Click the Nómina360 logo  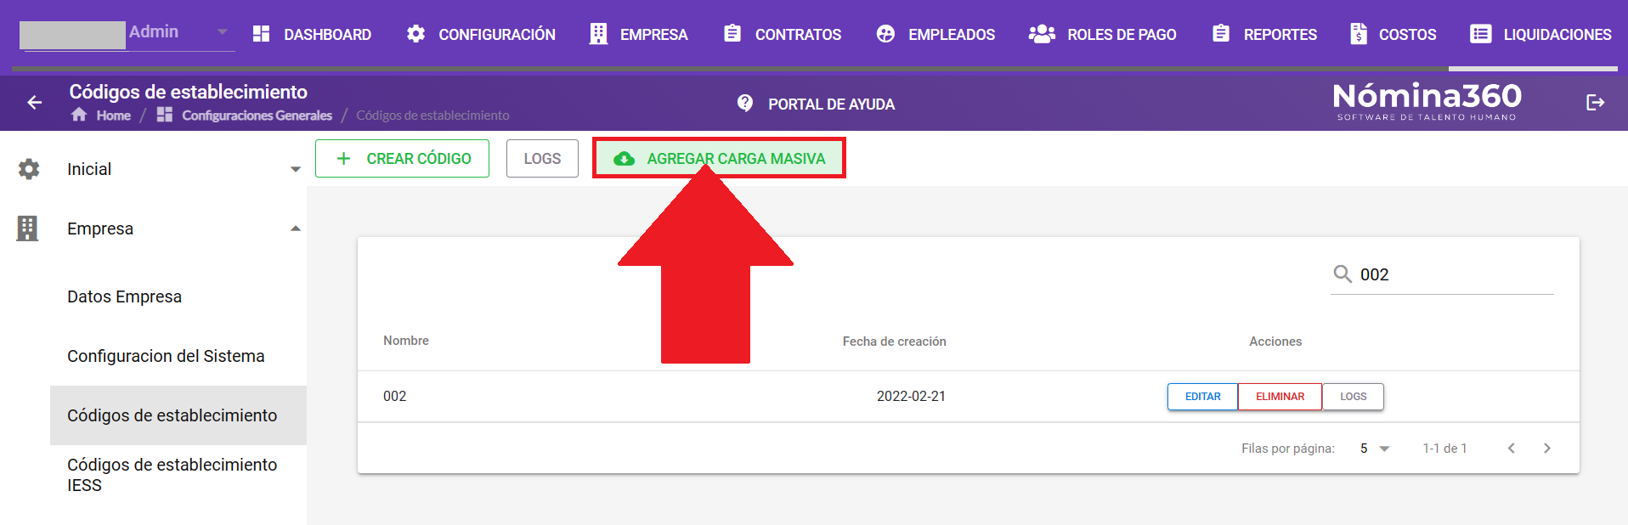click(1427, 101)
